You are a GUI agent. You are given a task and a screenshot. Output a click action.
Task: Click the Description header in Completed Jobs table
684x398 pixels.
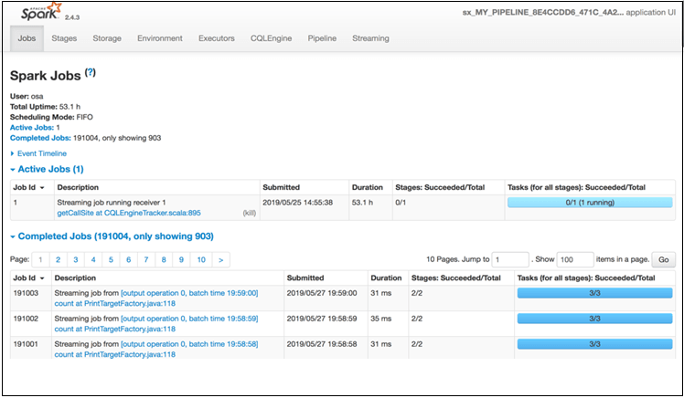click(75, 278)
